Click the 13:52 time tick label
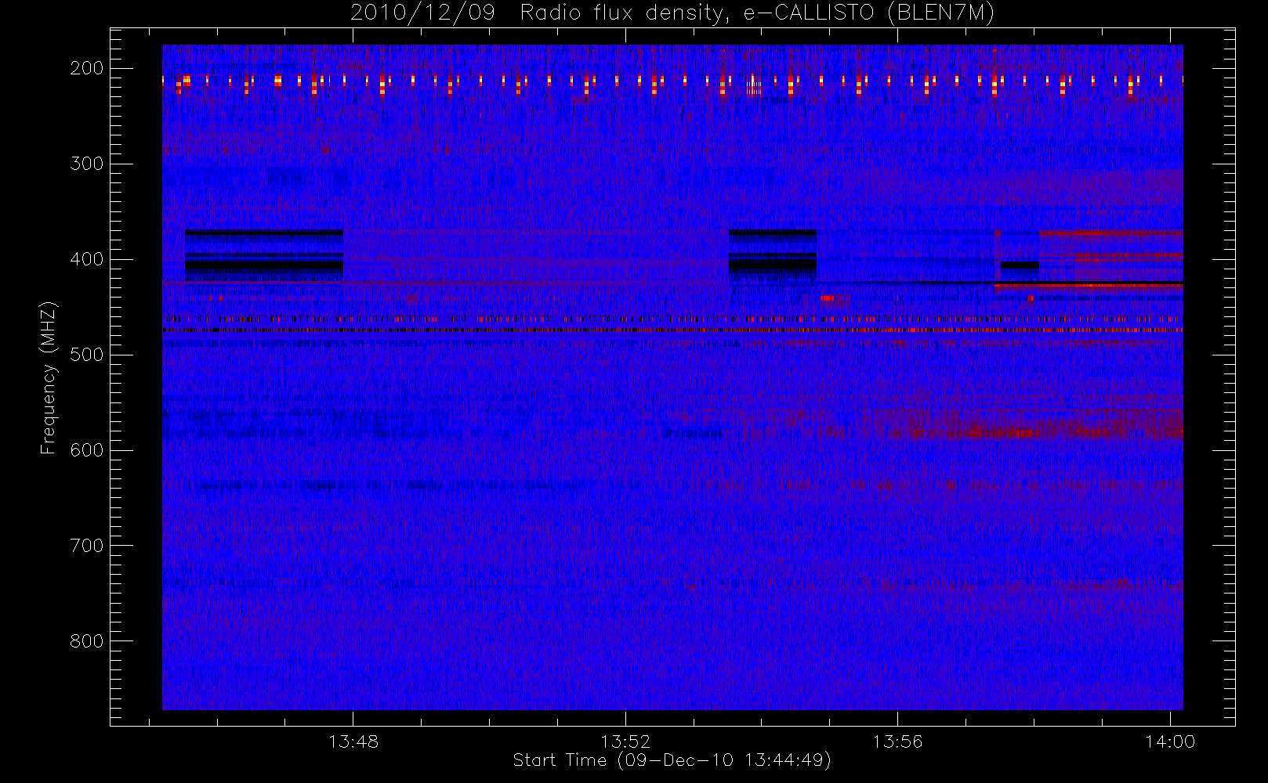 626,741
